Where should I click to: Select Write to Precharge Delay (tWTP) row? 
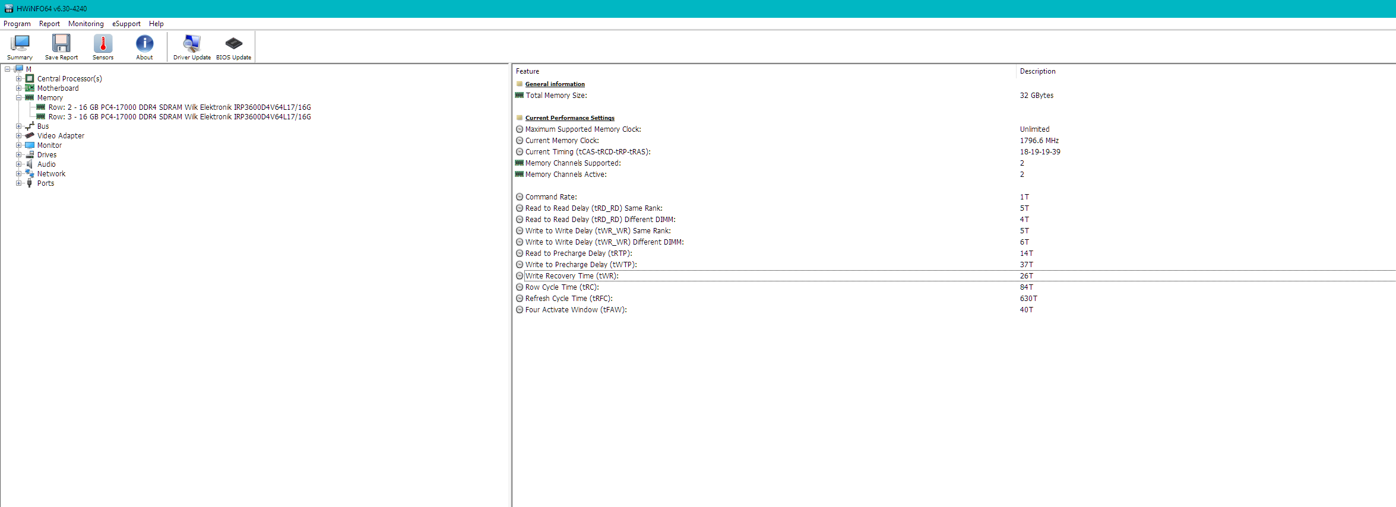(x=955, y=265)
